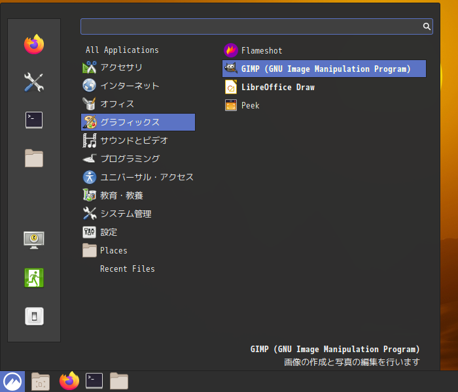Open file manager from the taskbar
The image size is (458, 392).
click(x=119, y=381)
